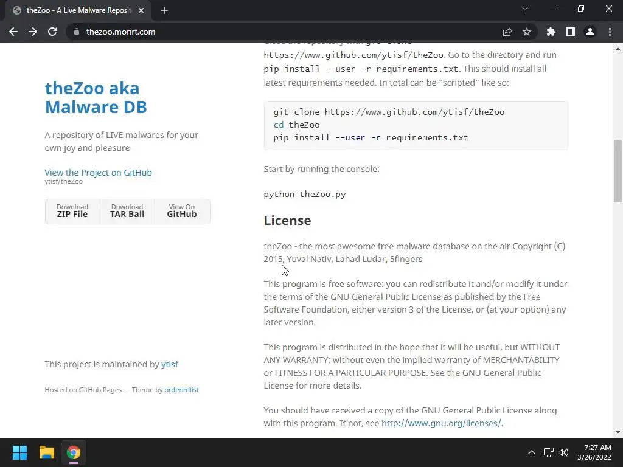
Task: Share this page via the share icon
Action: 507,32
